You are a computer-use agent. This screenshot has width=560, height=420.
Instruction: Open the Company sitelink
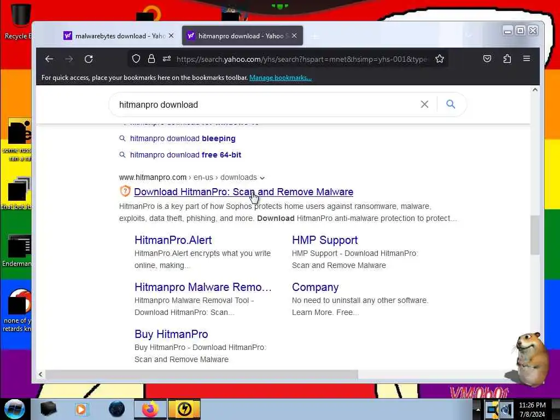point(315,287)
